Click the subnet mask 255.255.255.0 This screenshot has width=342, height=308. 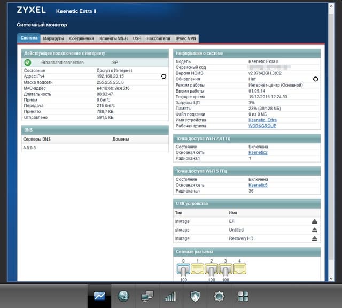coord(110,82)
